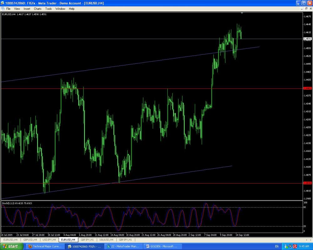Open the Charts menu
The width and height of the screenshot is (313, 250).
pyautogui.click(x=38, y=9)
